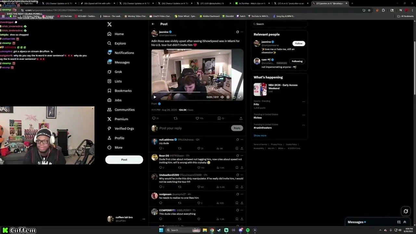Viewport: 416px width, 234px height.
Task: Open more options on nodgesam reply
Action: tap(242, 194)
